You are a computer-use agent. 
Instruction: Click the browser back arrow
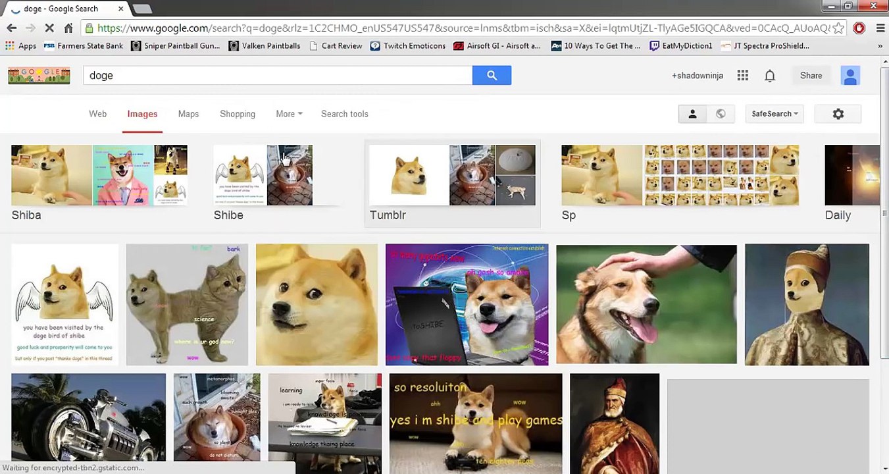[11, 28]
